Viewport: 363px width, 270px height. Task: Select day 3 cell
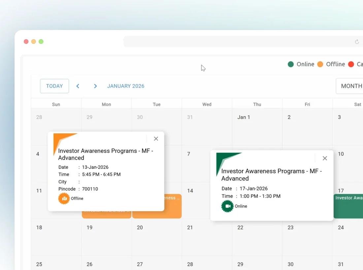tap(348, 127)
